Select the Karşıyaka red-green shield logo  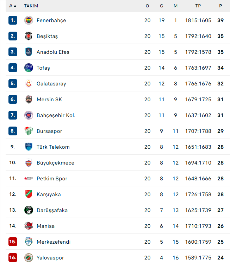click(x=29, y=194)
